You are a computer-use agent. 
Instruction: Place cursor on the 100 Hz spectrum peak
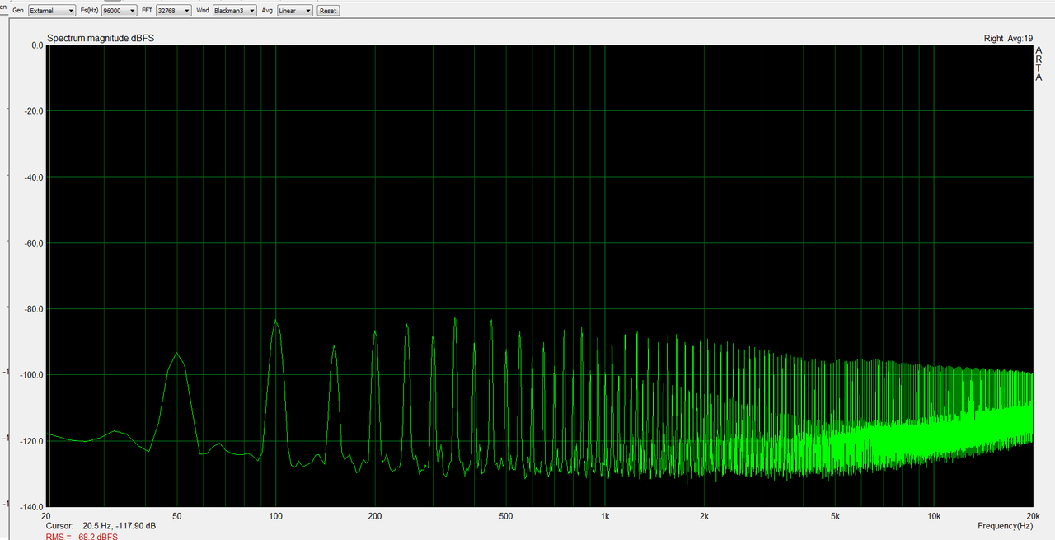click(275, 321)
